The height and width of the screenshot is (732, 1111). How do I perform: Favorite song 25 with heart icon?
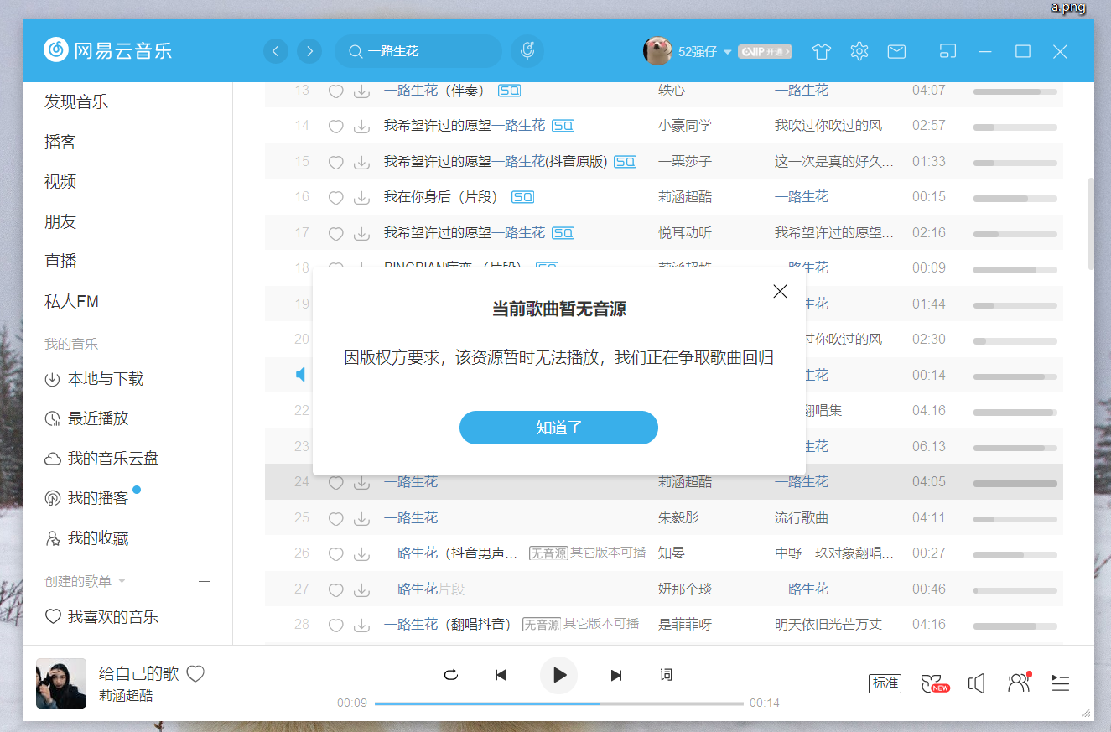[x=335, y=519]
